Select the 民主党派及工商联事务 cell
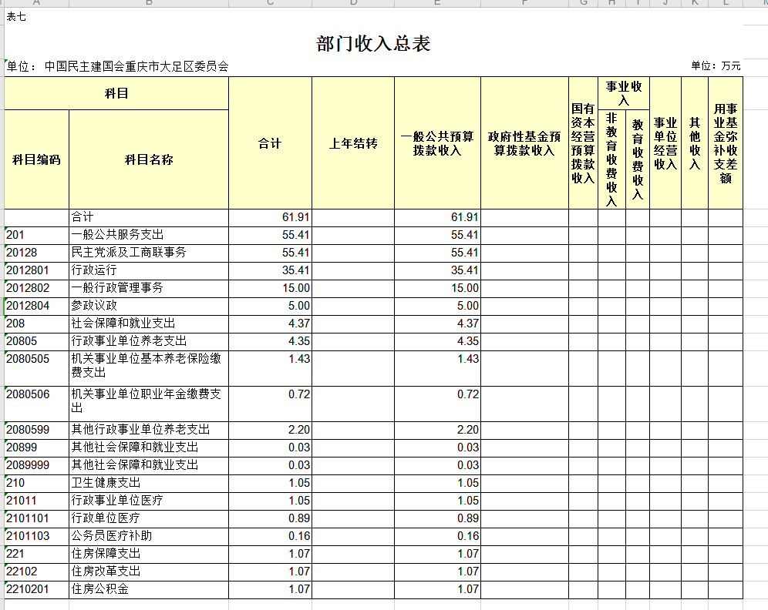The height and width of the screenshot is (610, 768). [x=149, y=253]
